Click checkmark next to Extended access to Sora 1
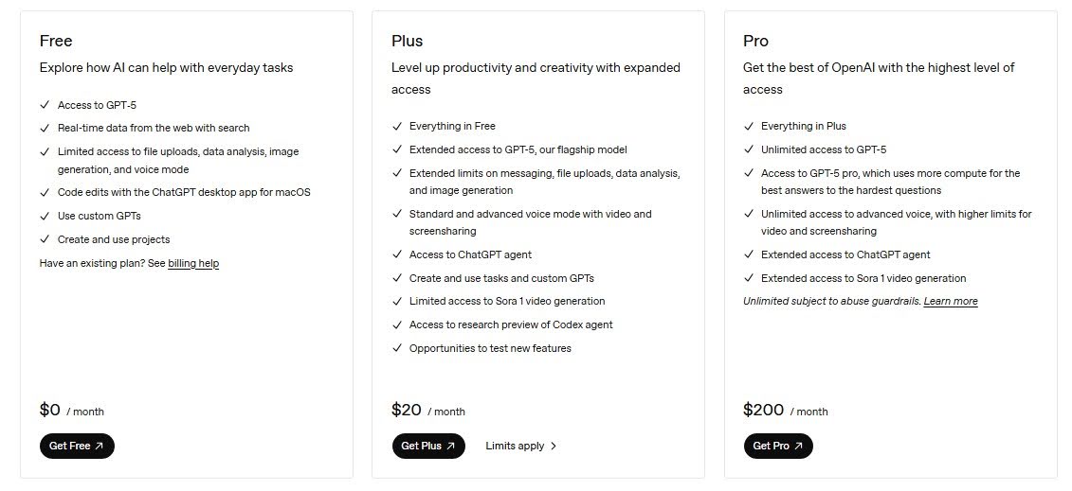 [x=749, y=278]
